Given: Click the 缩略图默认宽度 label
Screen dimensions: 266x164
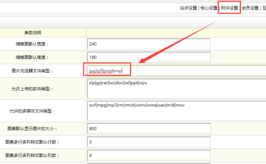Looking at the screenshot, I should [33, 44].
